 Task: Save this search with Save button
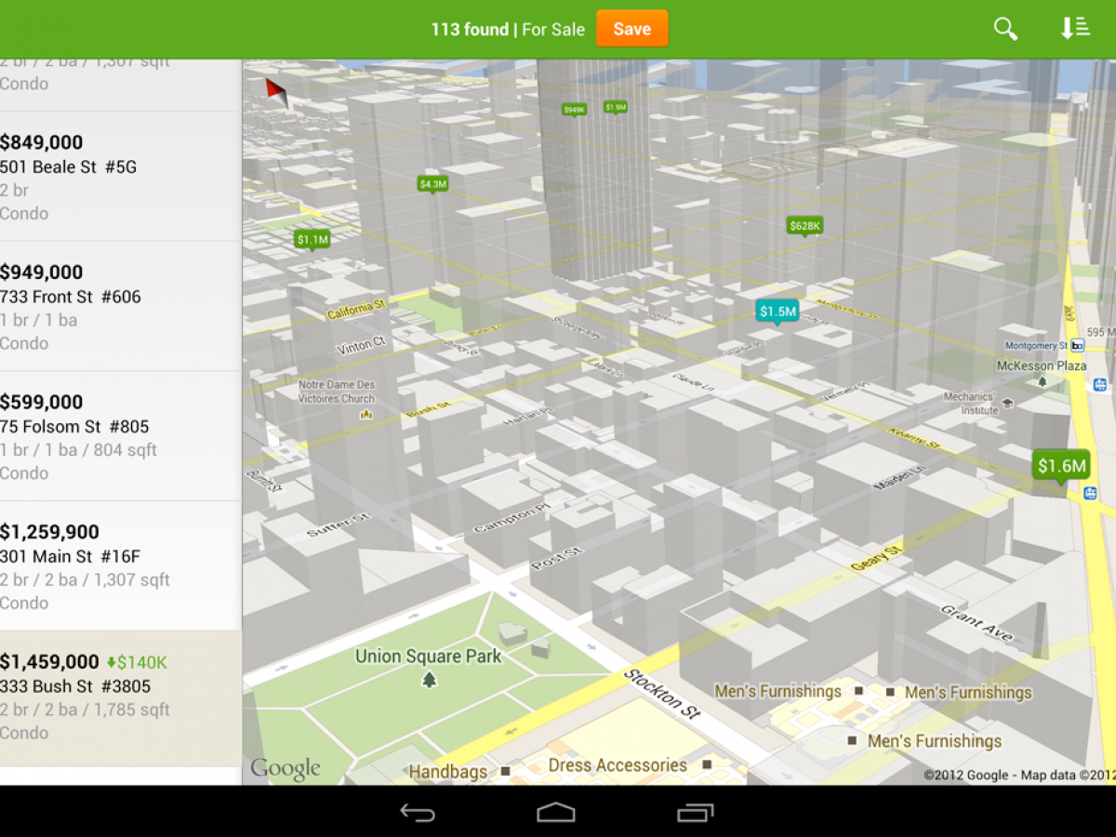(x=631, y=29)
